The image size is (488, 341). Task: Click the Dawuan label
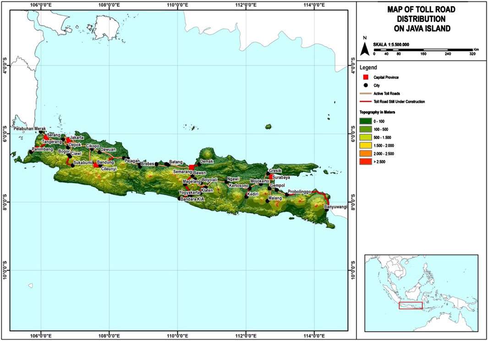coord(108,150)
